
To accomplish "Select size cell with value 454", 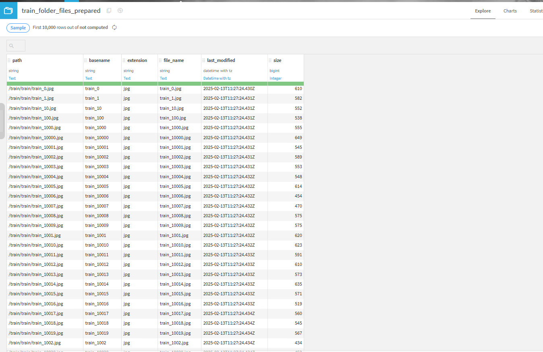I will pyautogui.click(x=286, y=196).
